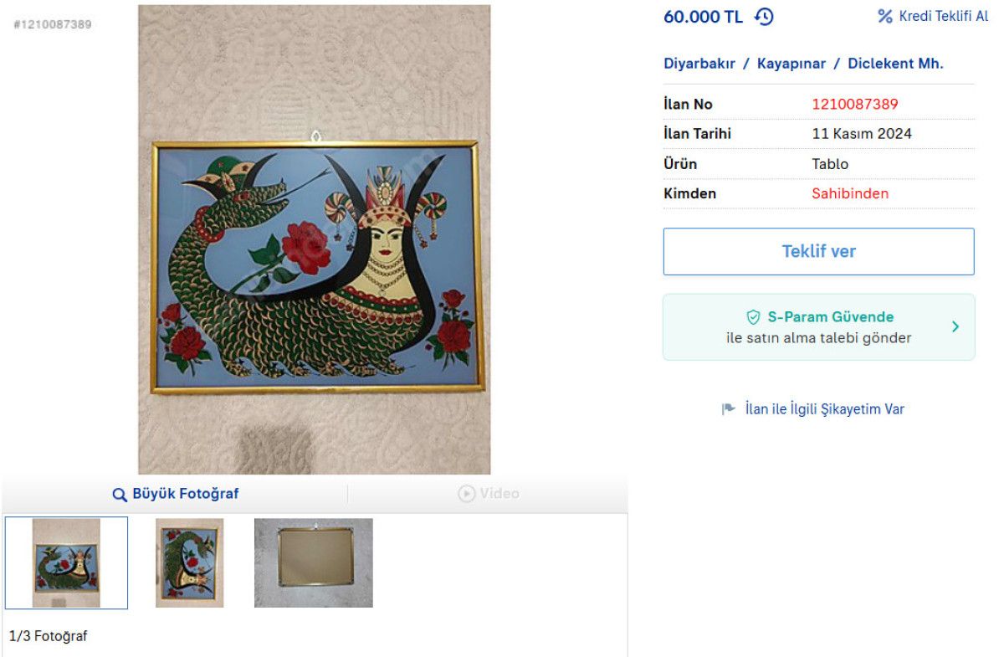Expand the S-Param Güvende chevron arrow
Viewport: 1004px width, 657px height.
955,326
